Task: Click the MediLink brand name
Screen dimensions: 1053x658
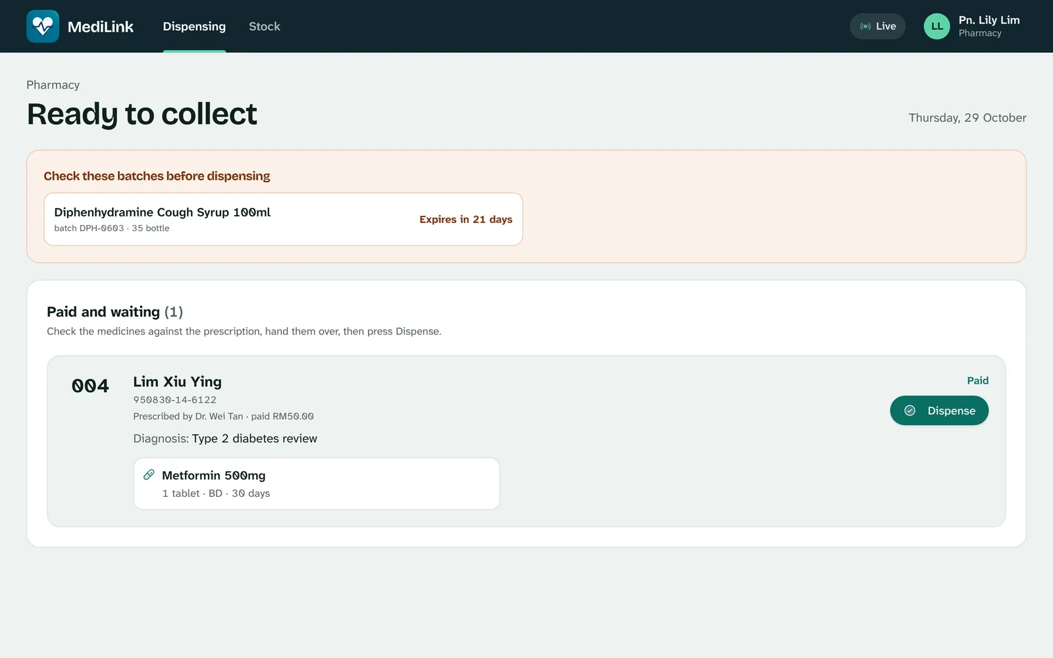Action: 101,26
